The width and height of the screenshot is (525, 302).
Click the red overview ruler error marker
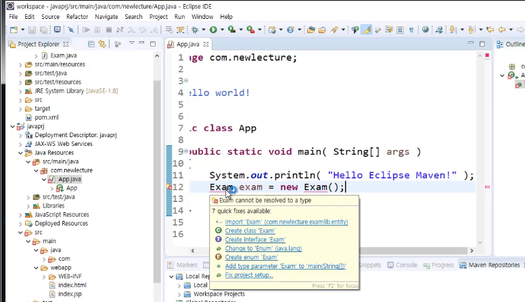(x=487, y=187)
